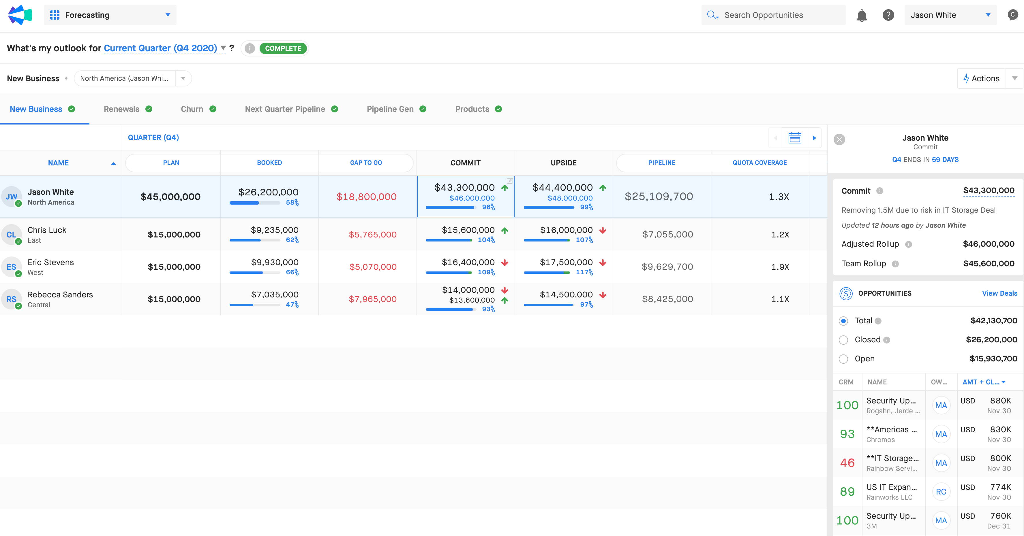The width and height of the screenshot is (1024, 536).
Task: Click the Team Rollup info icon
Action: pos(895,264)
